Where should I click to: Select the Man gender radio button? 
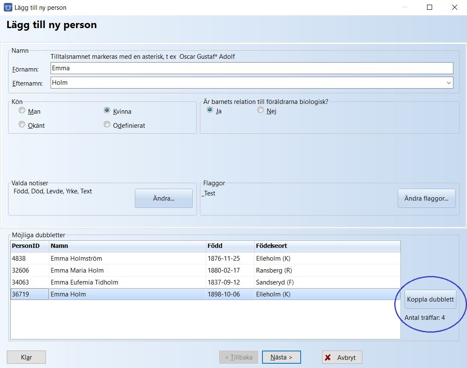pos(22,110)
